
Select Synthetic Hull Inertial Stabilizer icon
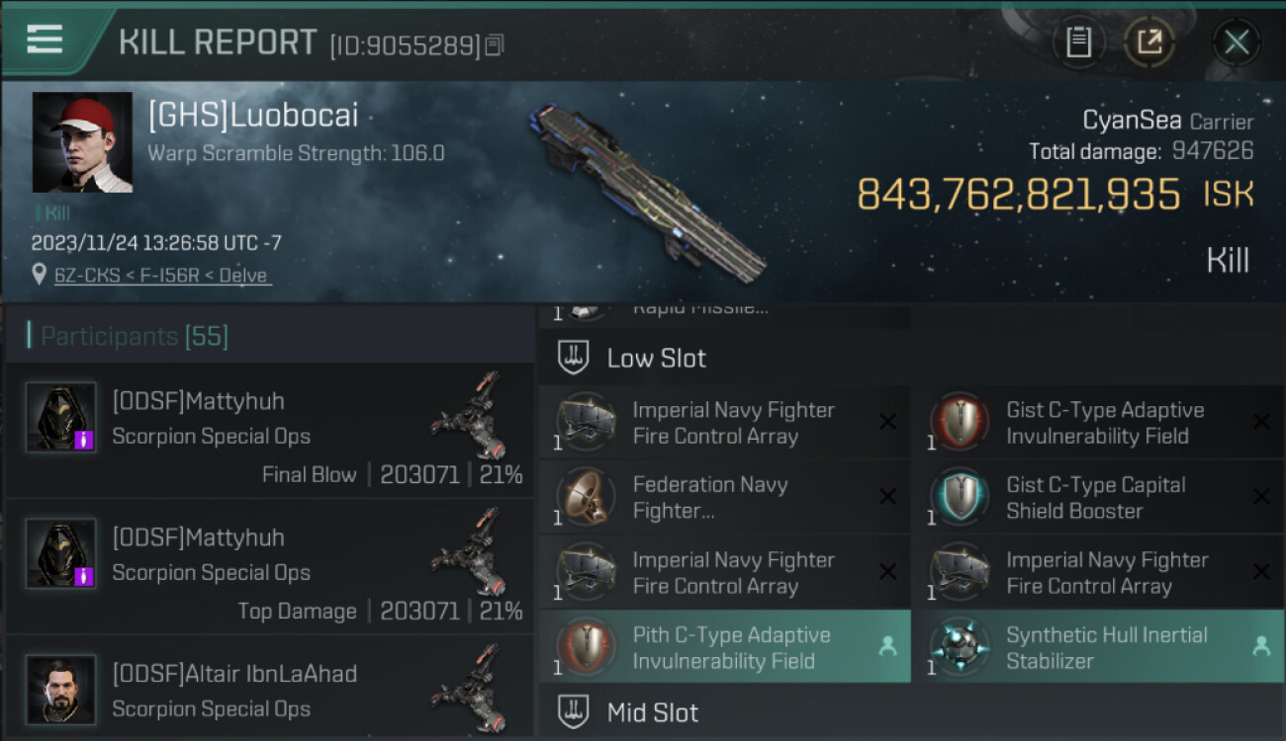point(959,647)
